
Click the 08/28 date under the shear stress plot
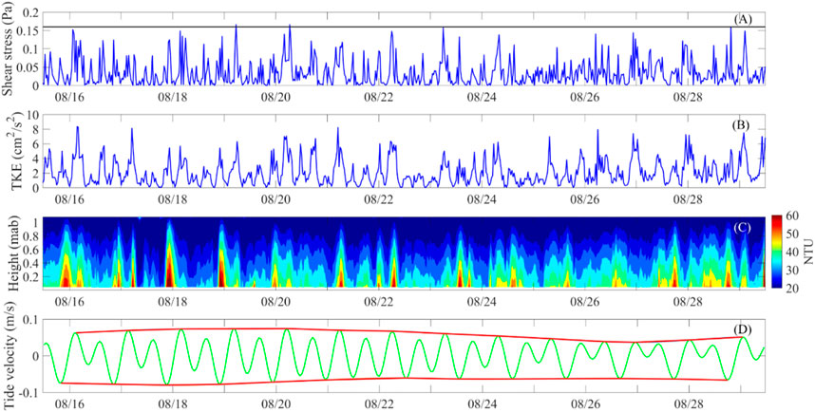pyautogui.click(x=689, y=96)
